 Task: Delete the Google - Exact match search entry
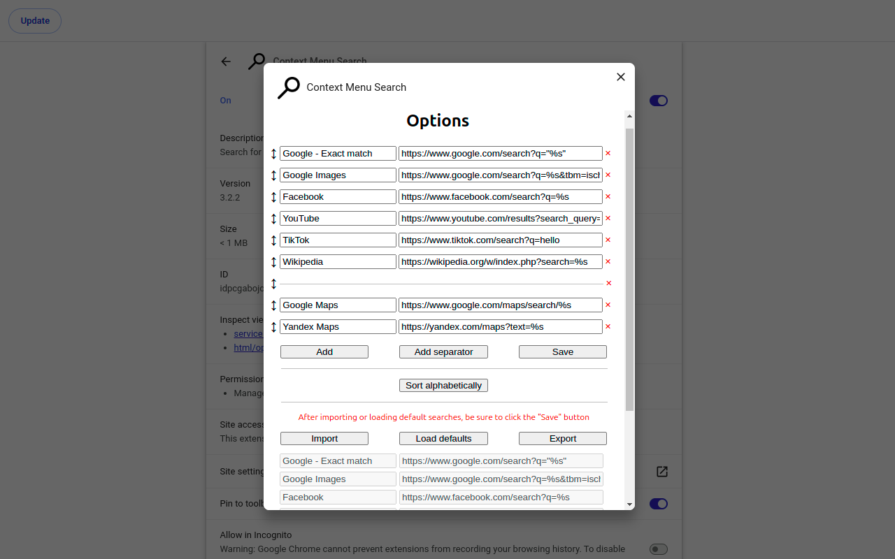click(608, 154)
